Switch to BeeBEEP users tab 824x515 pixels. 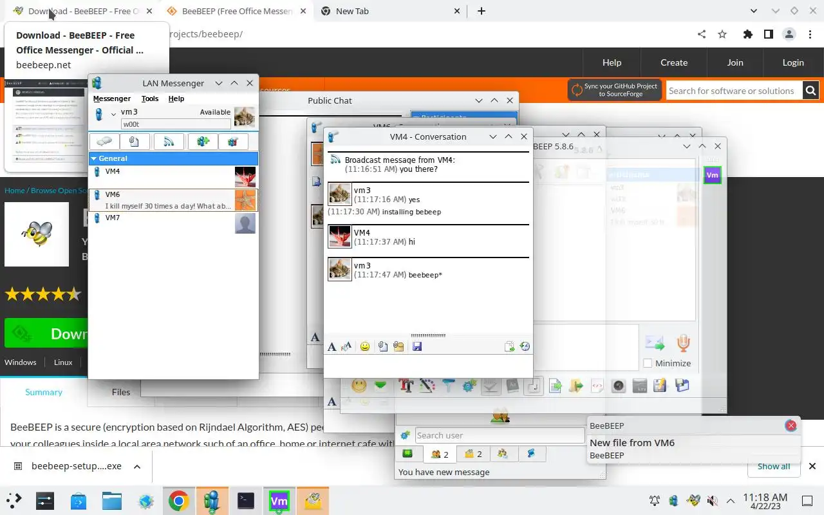coord(440,454)
